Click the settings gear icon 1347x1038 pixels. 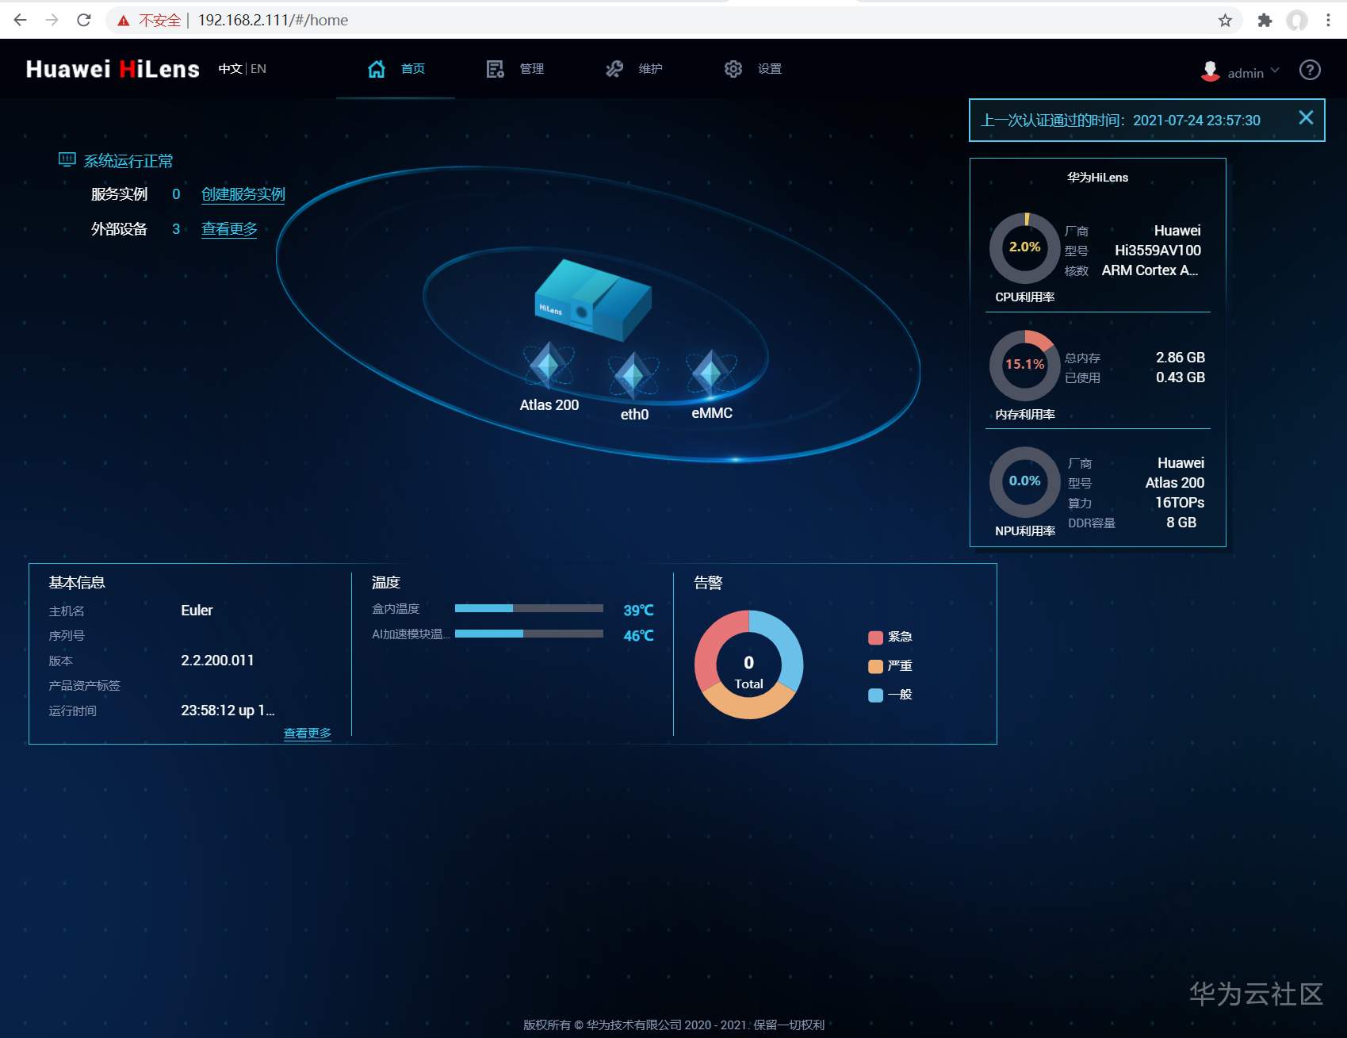coord(733,69)
